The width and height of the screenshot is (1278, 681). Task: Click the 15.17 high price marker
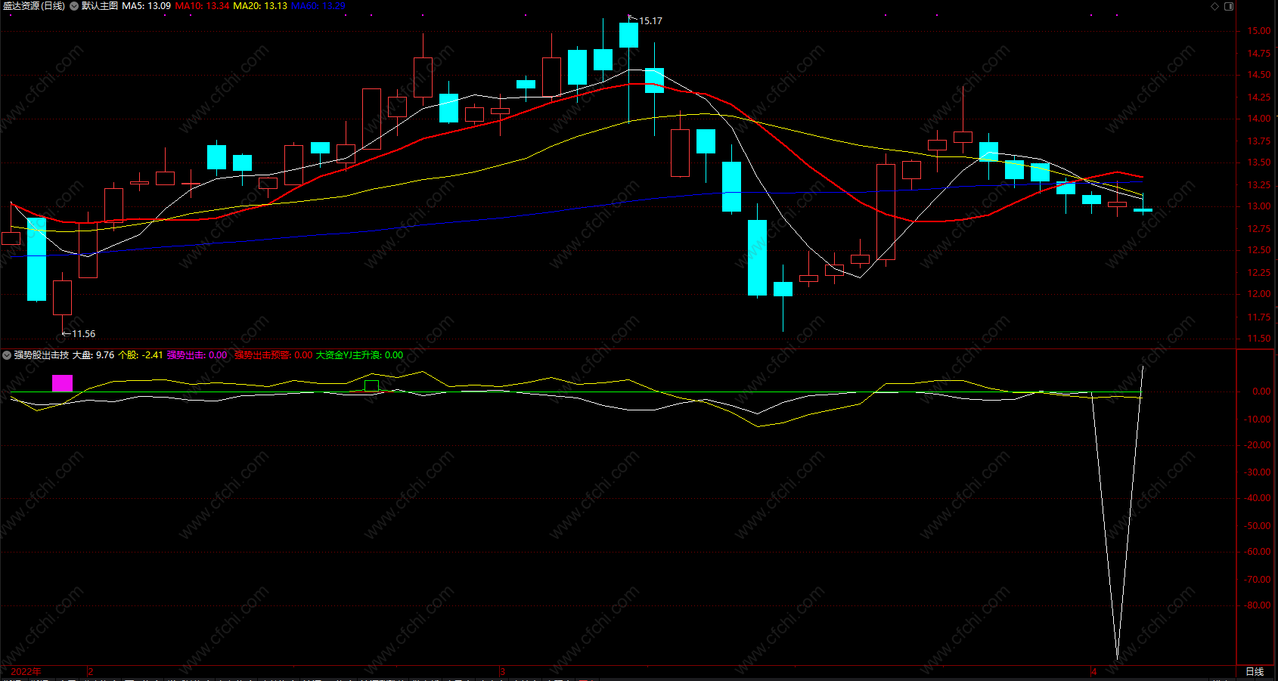click(650, 21)
